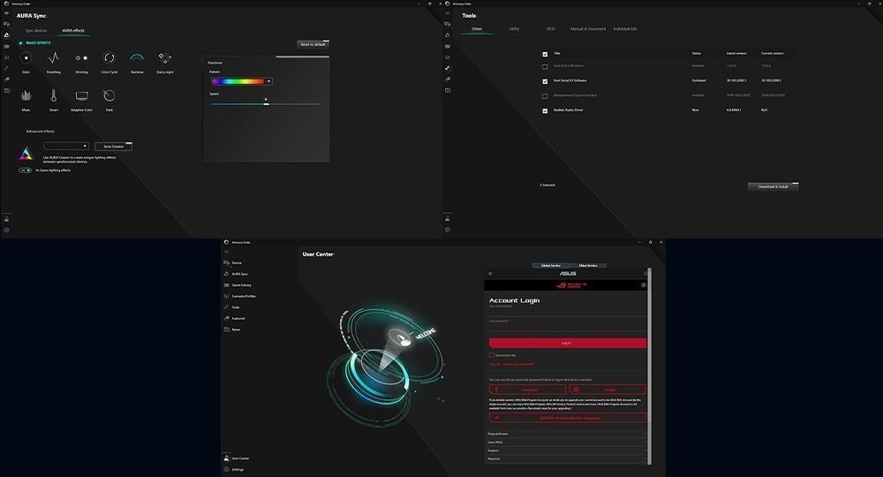883x477 pixels.
Task: Expand the Support section
Action: click(567, 450)
